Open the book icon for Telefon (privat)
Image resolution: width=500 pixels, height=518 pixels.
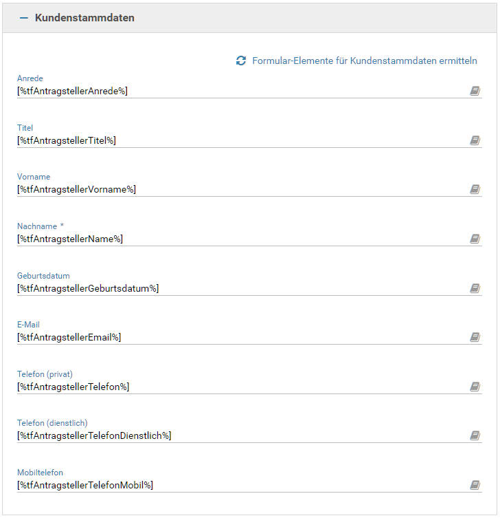(x=475, y=387)
